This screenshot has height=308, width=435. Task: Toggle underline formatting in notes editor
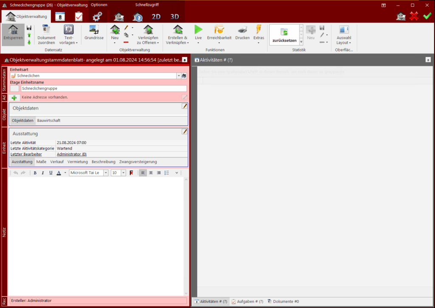(x=51, y=173)
